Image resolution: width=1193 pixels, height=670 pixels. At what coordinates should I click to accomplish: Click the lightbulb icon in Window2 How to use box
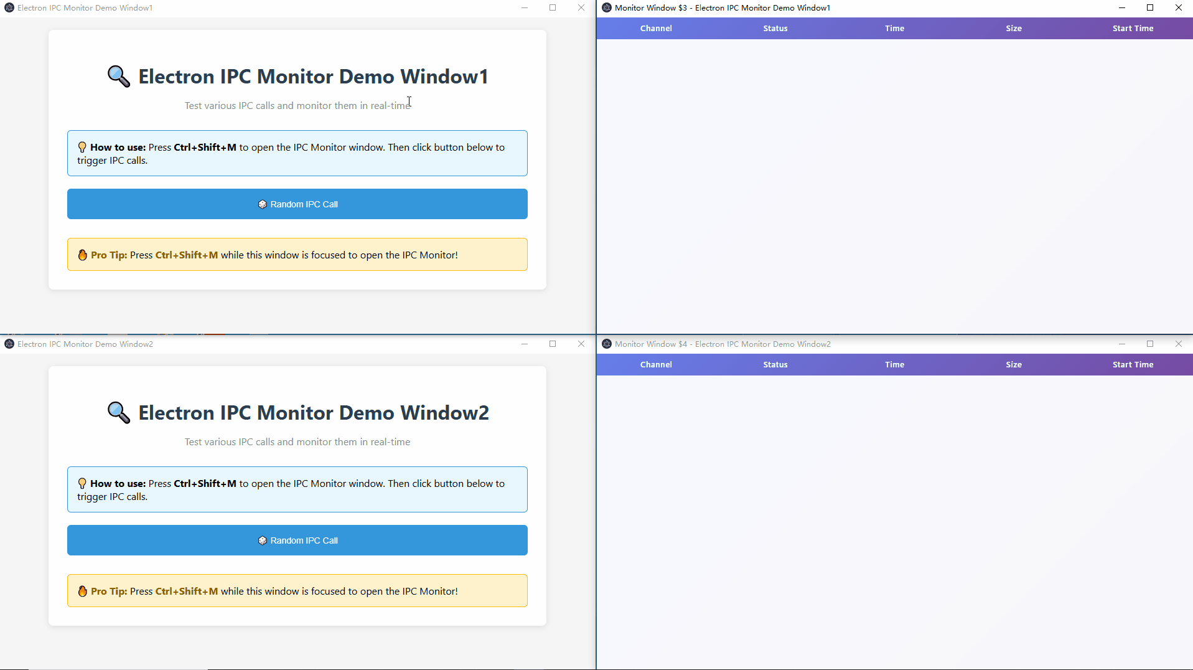82,484
